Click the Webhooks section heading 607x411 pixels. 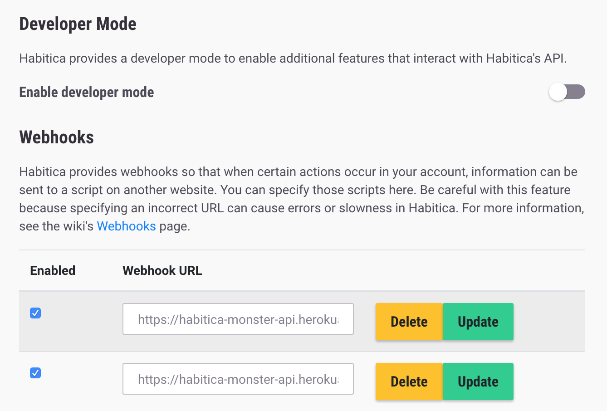pos(56,137)
